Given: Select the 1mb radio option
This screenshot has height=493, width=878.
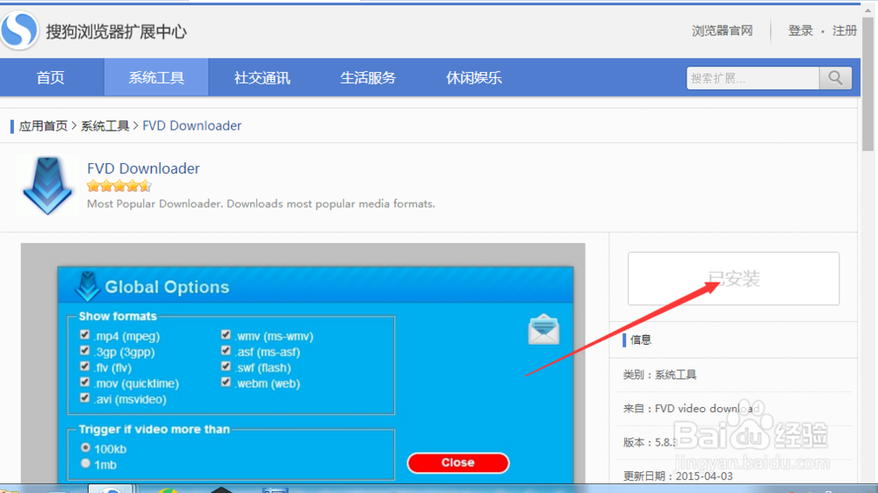Looking at the screenshot, I should click(85, 463).
